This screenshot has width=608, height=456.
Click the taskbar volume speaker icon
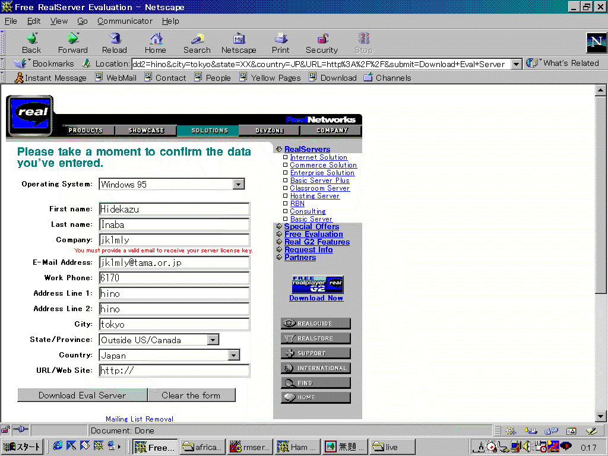pos(526,446)
